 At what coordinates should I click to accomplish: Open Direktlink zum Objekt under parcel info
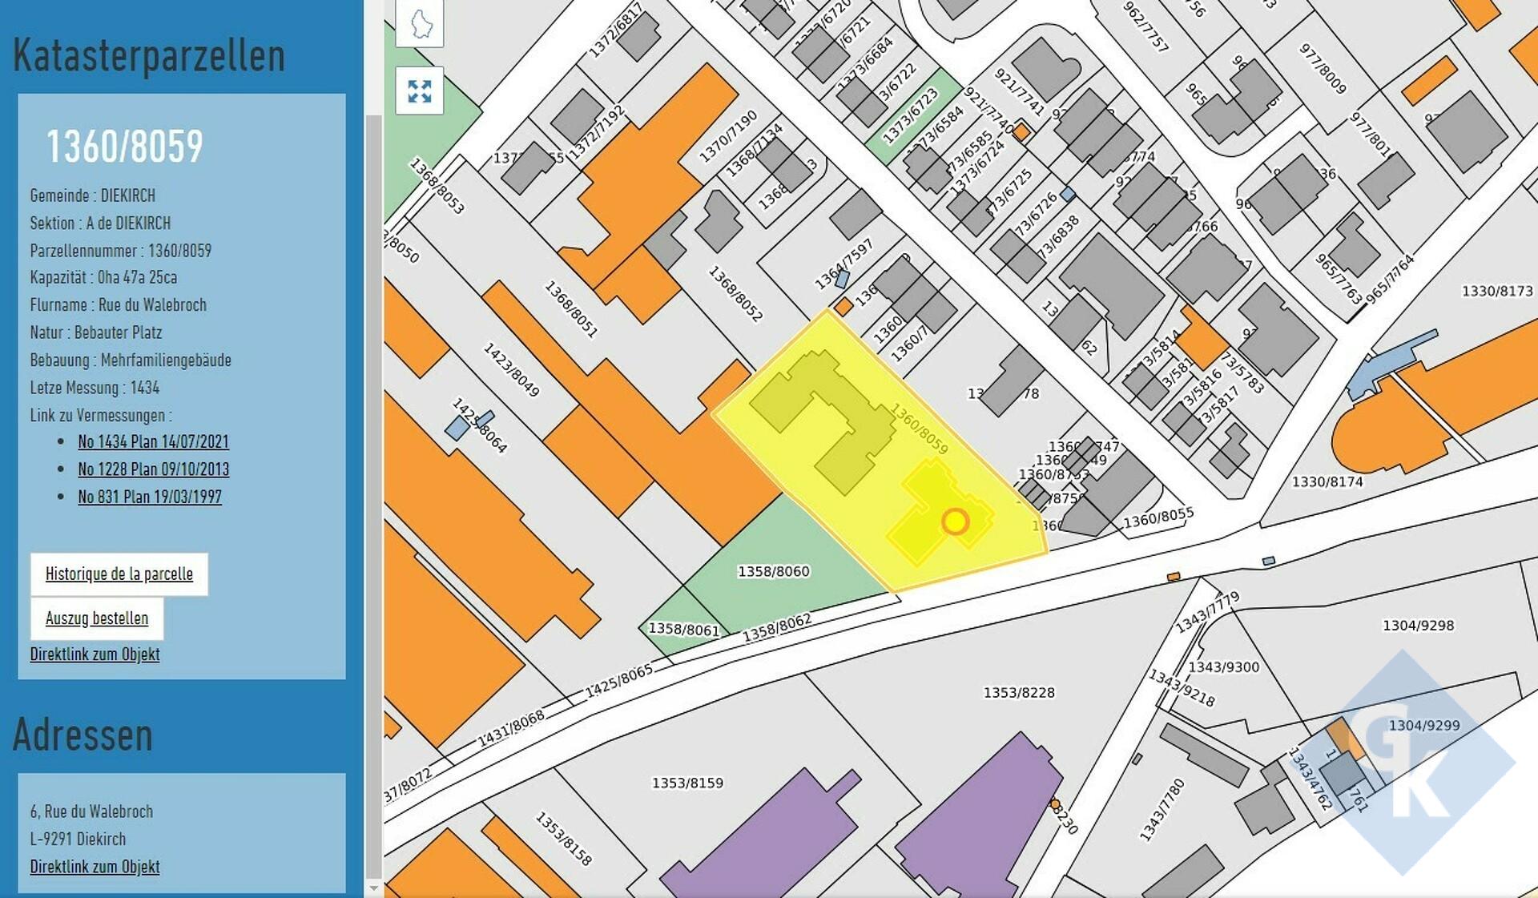pyautogui.click(x=95, y=654)
